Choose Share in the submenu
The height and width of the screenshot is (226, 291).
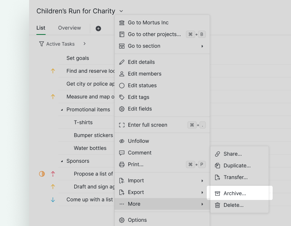click(239, 154)
